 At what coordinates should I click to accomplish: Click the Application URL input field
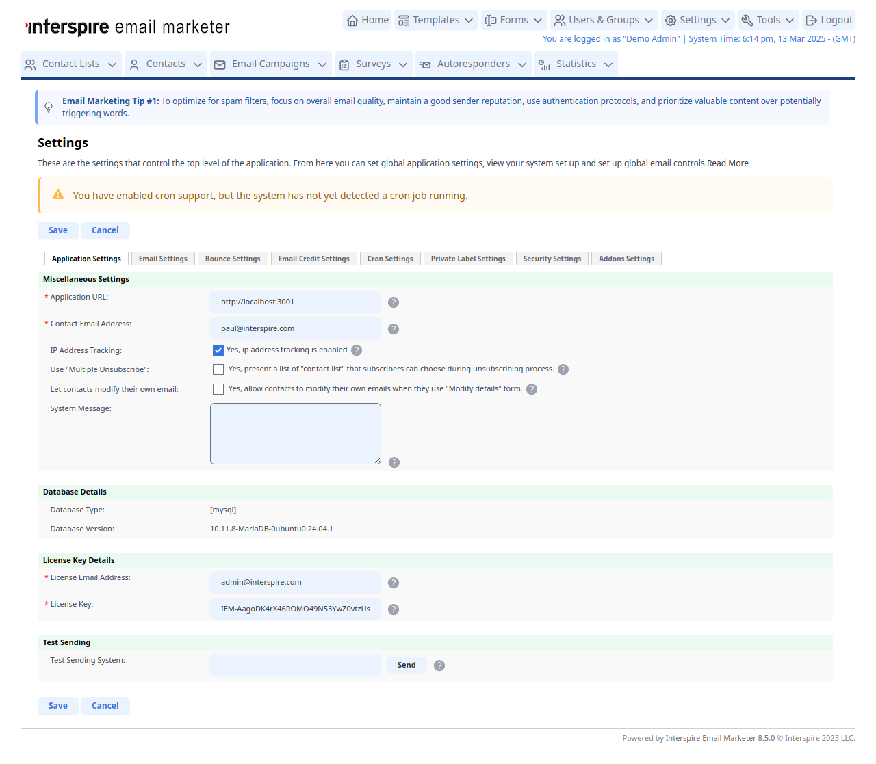click(x=296, y=302)
